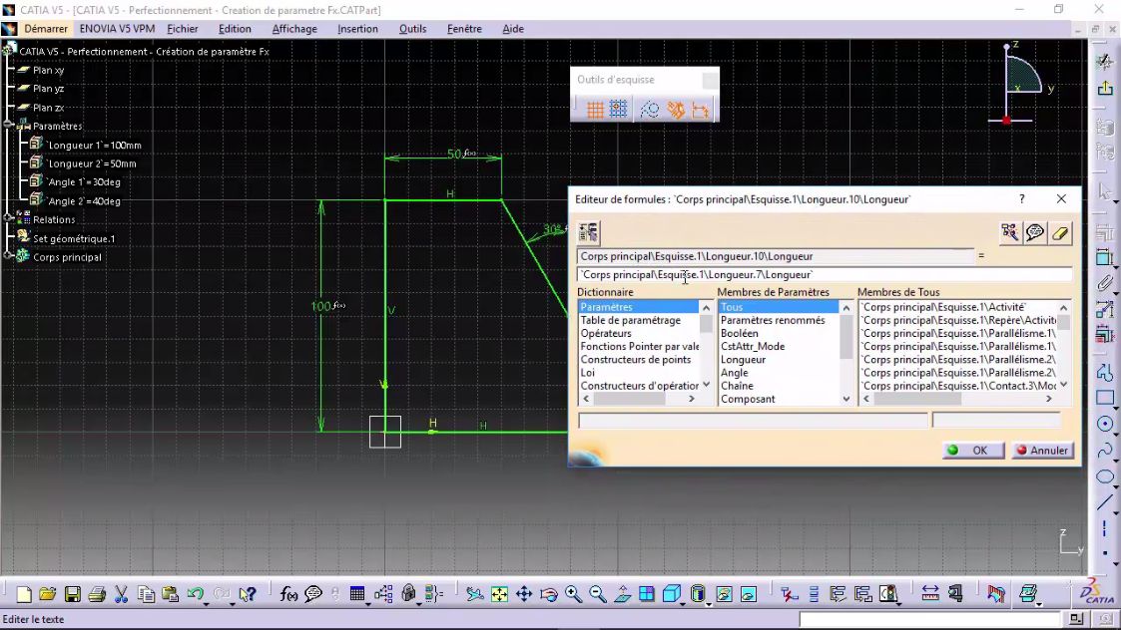Open the Affichage menu
Viewport: 1121px width, 630px height.
click(294, 29)
